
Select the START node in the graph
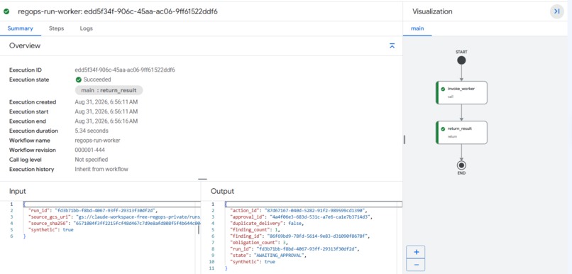(x=461, y=60)
